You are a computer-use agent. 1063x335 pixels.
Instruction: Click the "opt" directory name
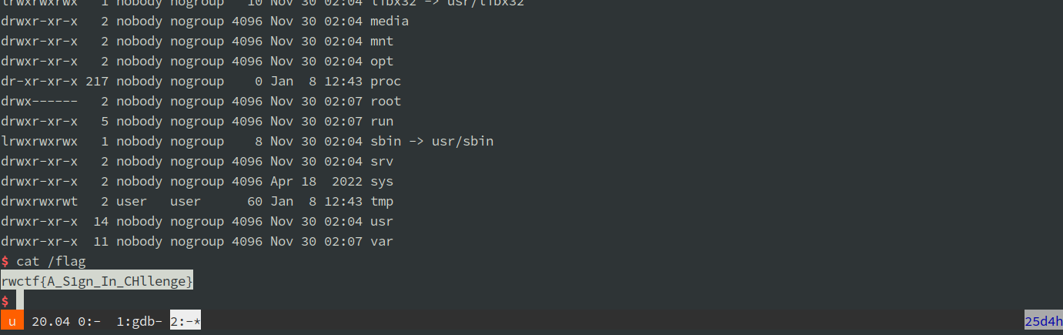point(382,62)
